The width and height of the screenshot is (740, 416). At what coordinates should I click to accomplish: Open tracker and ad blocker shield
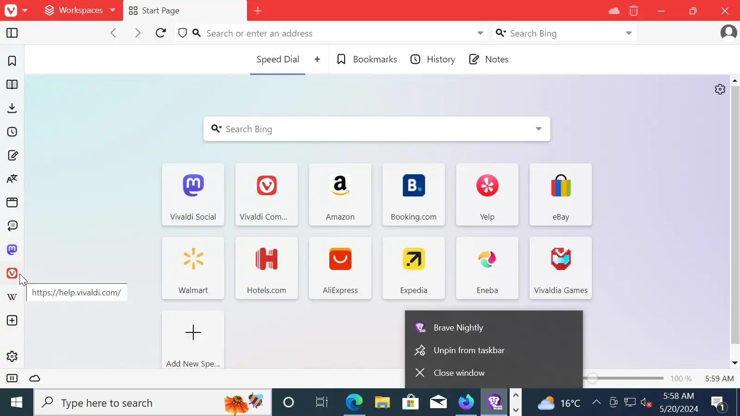(x=183, y=33)
